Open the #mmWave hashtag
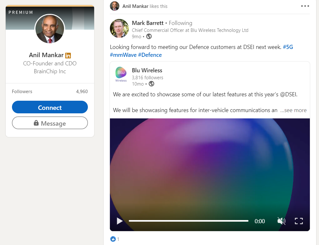This screenshot has width=319, height=245. click(x=123, y=55)
